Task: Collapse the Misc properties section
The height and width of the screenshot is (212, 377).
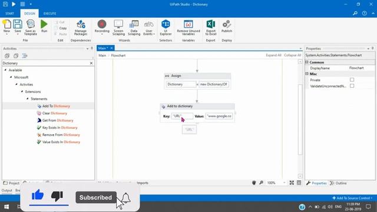Action: (307, 74)
